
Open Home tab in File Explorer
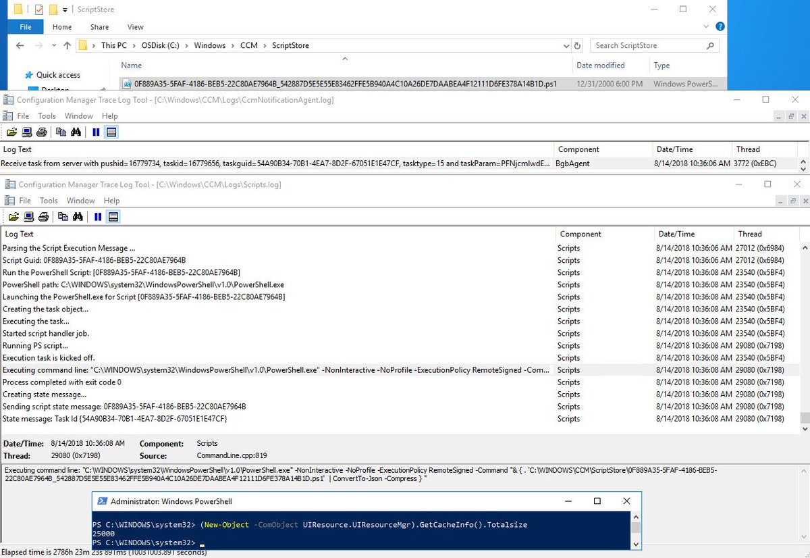[62, 27]
